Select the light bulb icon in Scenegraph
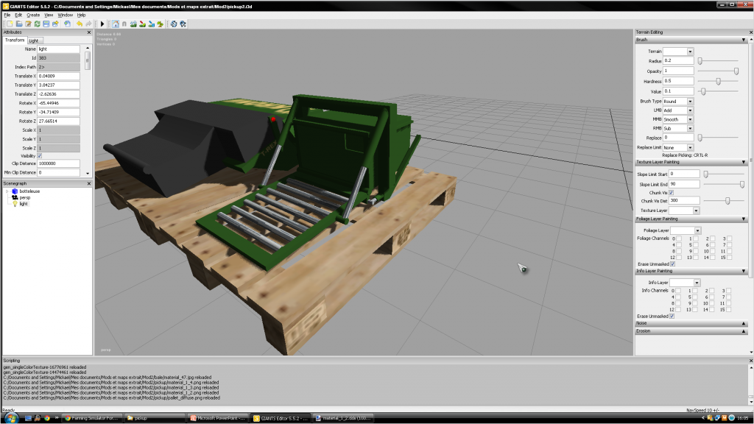Screen dimensions: 754x424 coord(15,203)
